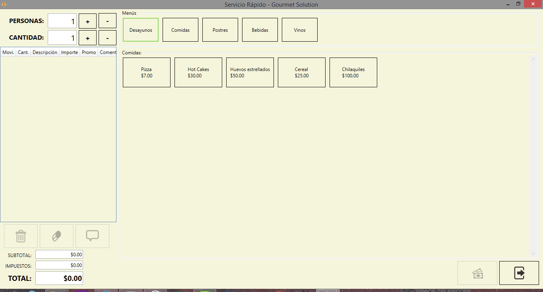Viewport: 543px width, 292px height.
Task: Click the cash payment icon button
Action: (477, 273)
